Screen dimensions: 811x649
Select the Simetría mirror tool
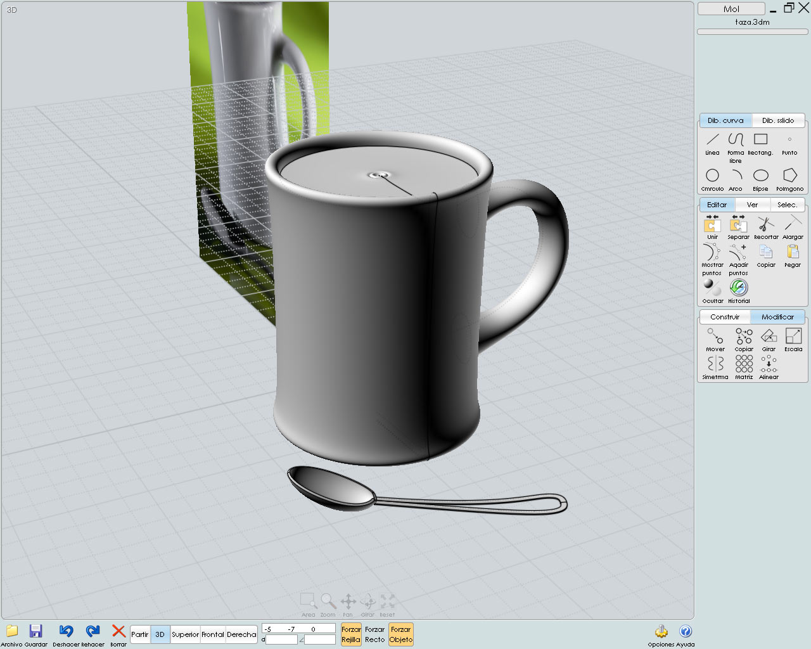click(715, 368)
